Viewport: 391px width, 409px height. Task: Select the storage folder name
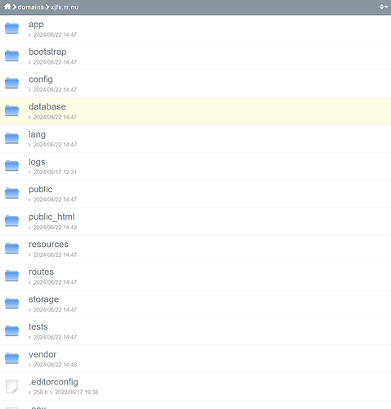[43, 299]
